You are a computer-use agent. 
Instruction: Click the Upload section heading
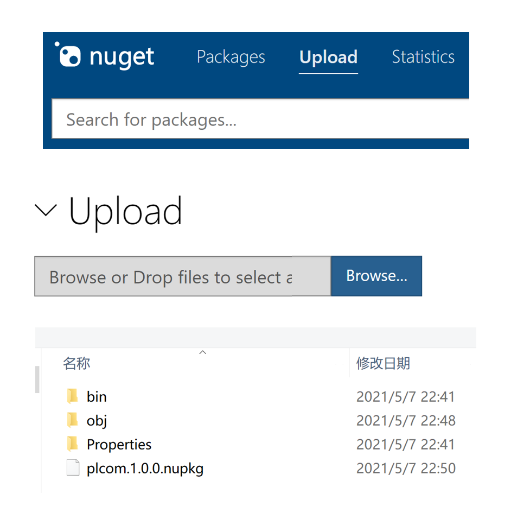[x=125, y=211]
